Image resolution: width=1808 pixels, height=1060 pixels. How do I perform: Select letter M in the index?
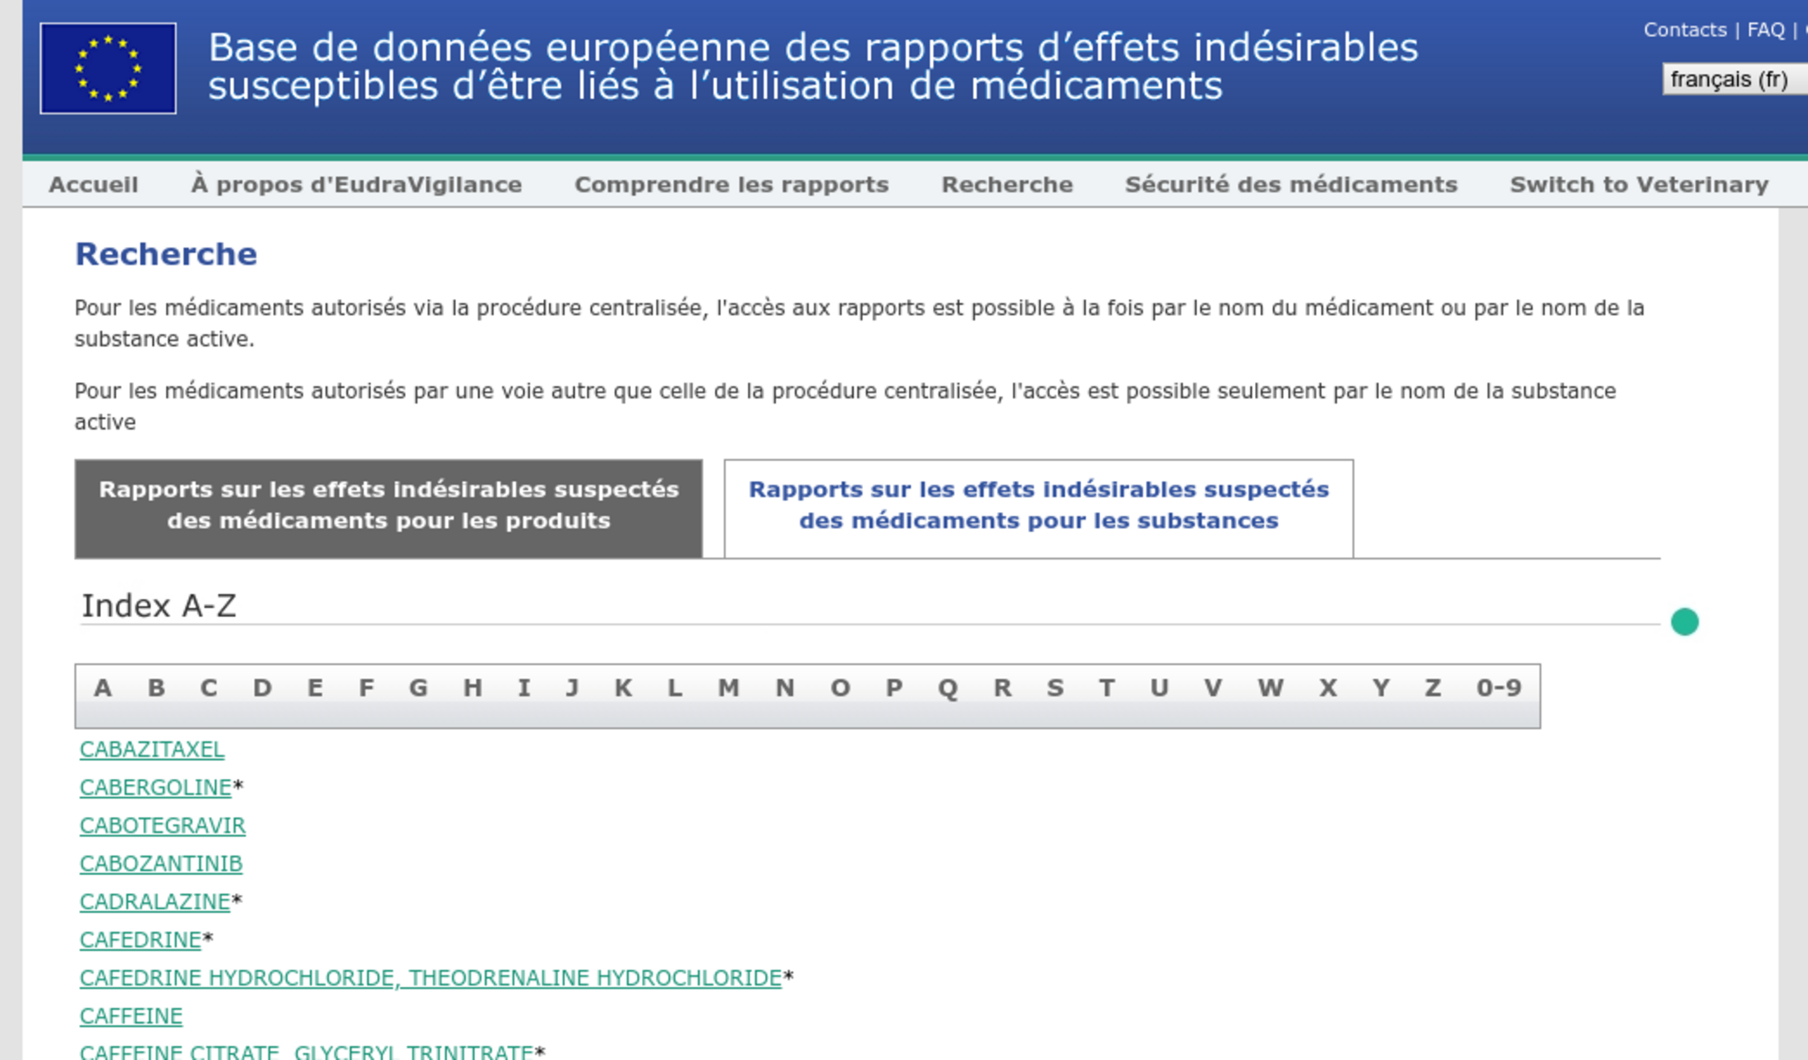click(x=728, y=688)
